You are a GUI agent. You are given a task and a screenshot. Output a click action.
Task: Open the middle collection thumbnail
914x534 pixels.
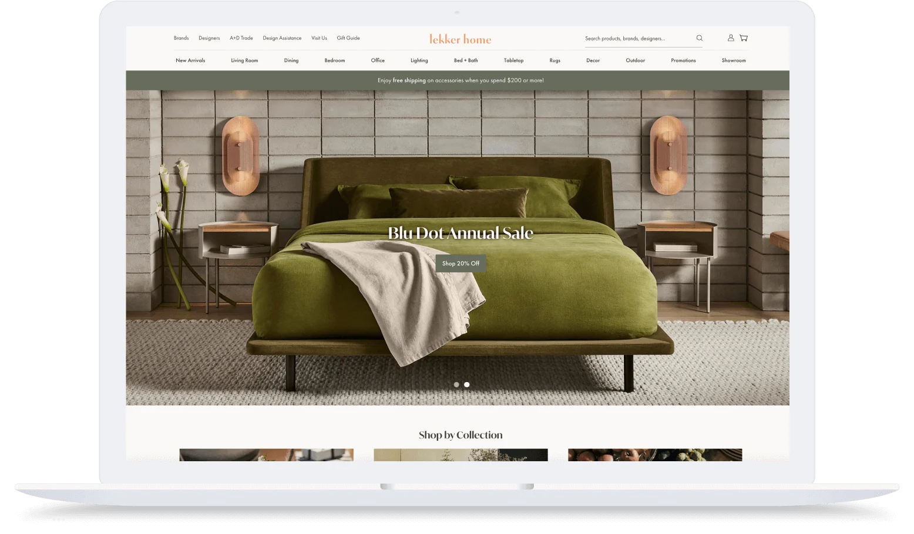(461, 455)
